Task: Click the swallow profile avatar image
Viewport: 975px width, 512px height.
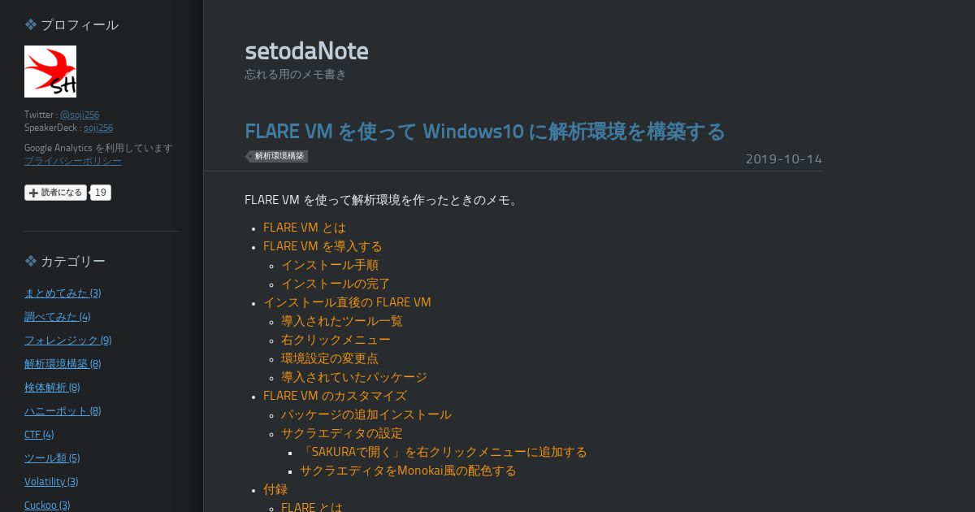Action: [x=50, y=72]
